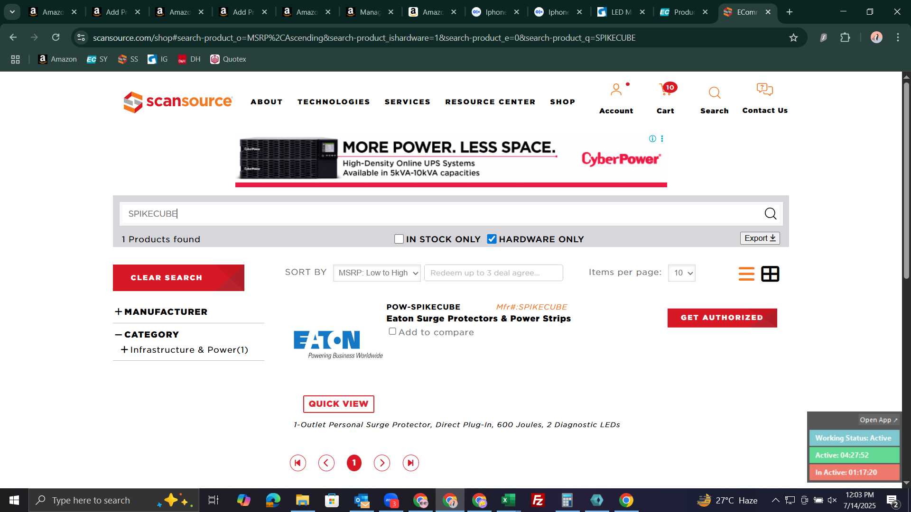The image size is (911, 512).
Task: Click the page vertical scrollbar
Action: tap(906, 180)
